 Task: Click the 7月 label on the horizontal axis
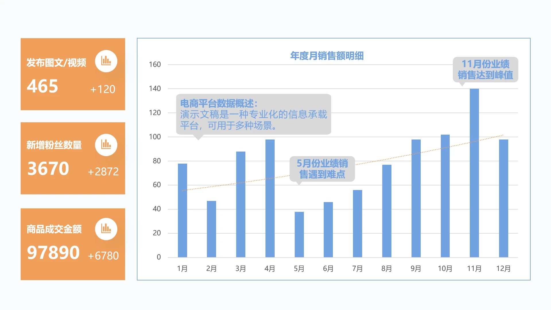pyautogui.click(x=358, y=268)
